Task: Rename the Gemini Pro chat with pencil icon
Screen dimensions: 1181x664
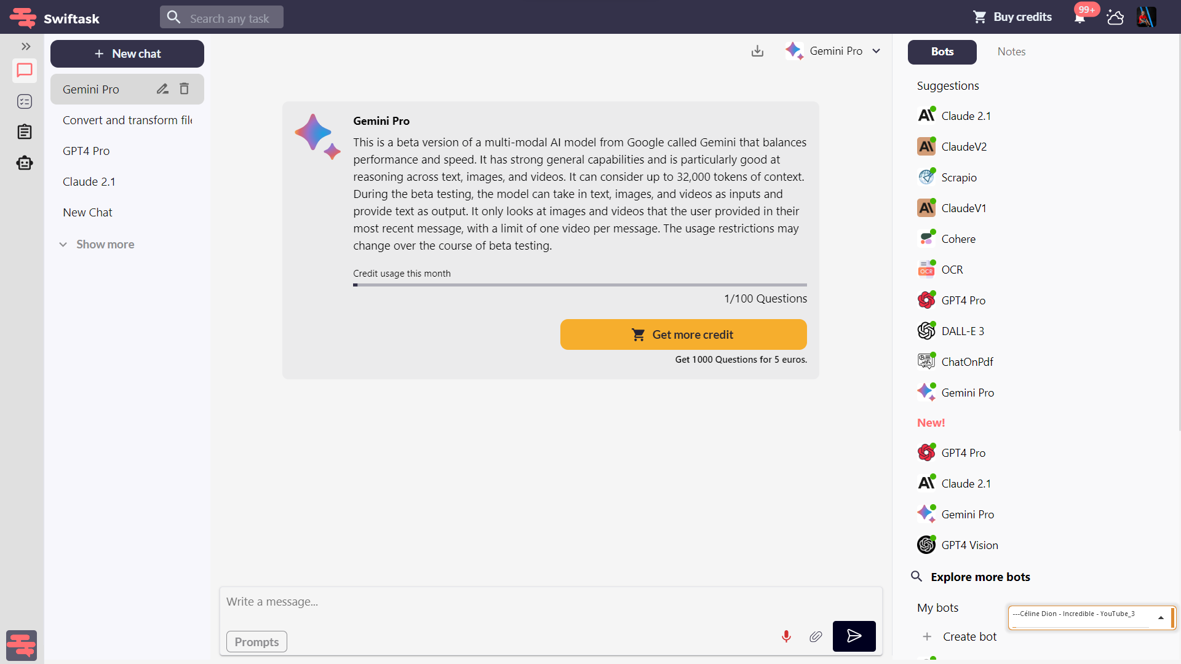Action: 162,89
